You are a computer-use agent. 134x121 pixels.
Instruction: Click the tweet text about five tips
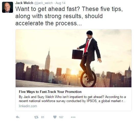[x=69, y=16]
